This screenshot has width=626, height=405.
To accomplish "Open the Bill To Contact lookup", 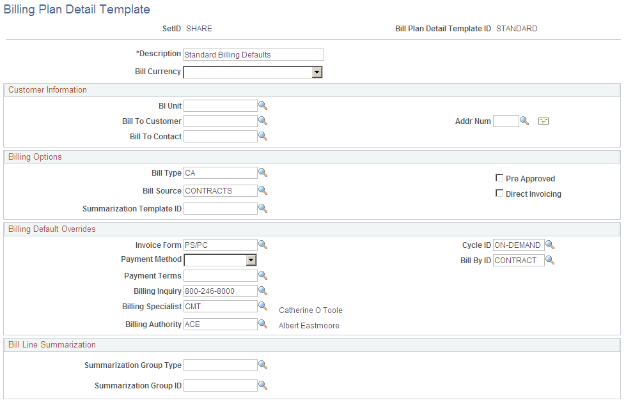I will click(x=263, y=136).
